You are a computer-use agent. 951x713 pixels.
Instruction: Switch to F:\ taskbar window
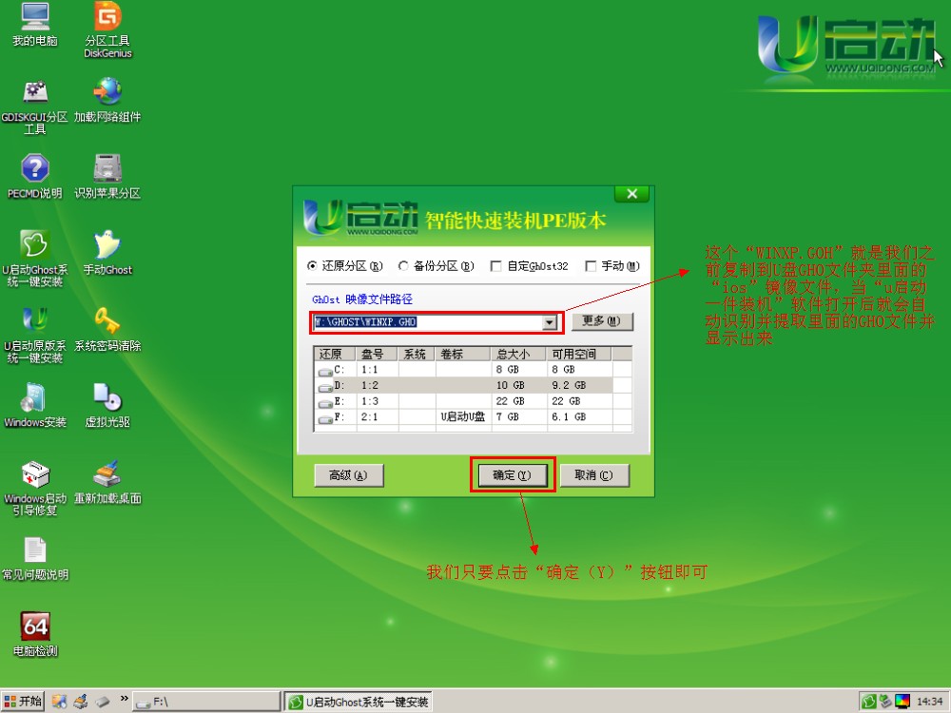click(x=206, y=702)
